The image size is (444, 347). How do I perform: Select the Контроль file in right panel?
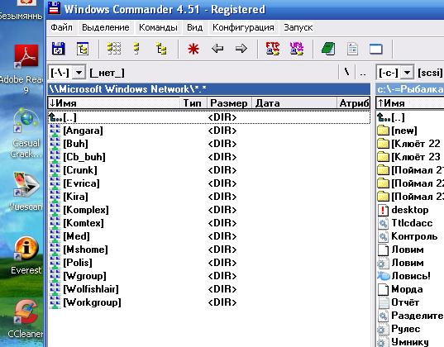coord(410,236)
